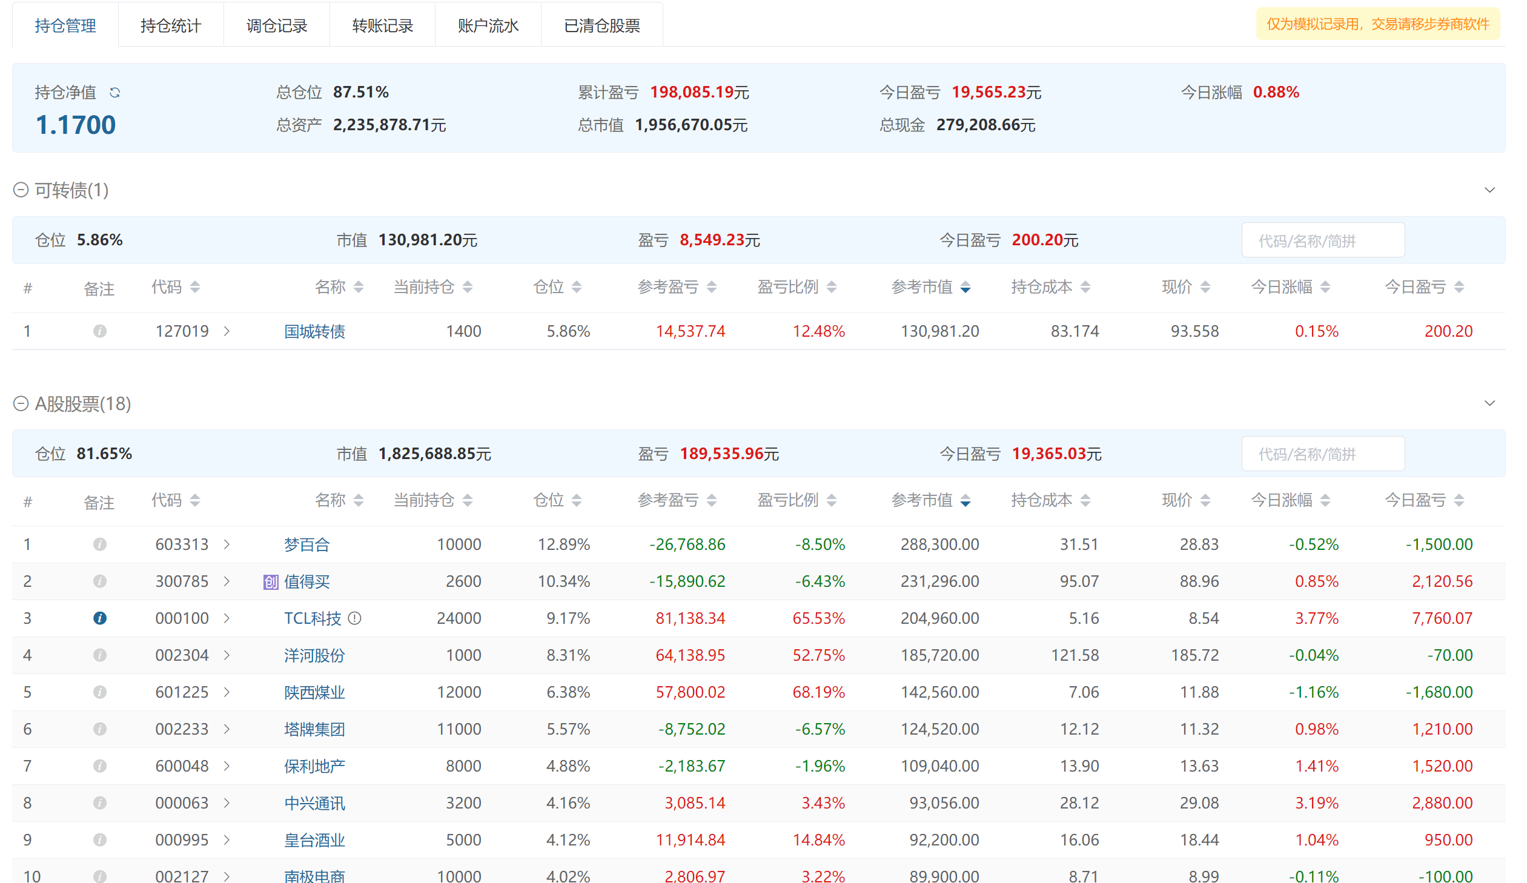
Task: Sort A股 table by 盈亏比例
Action: (832, 501)
